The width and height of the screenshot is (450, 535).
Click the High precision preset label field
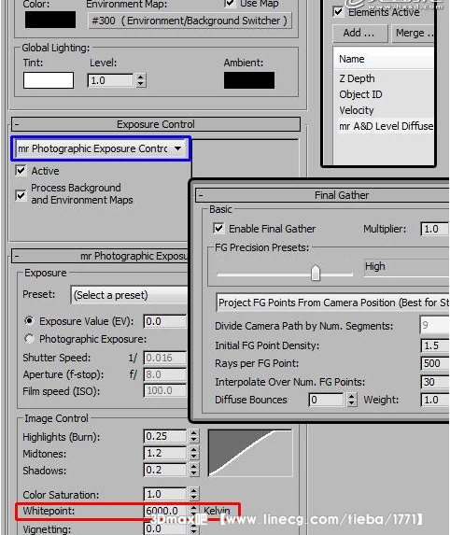406,266
